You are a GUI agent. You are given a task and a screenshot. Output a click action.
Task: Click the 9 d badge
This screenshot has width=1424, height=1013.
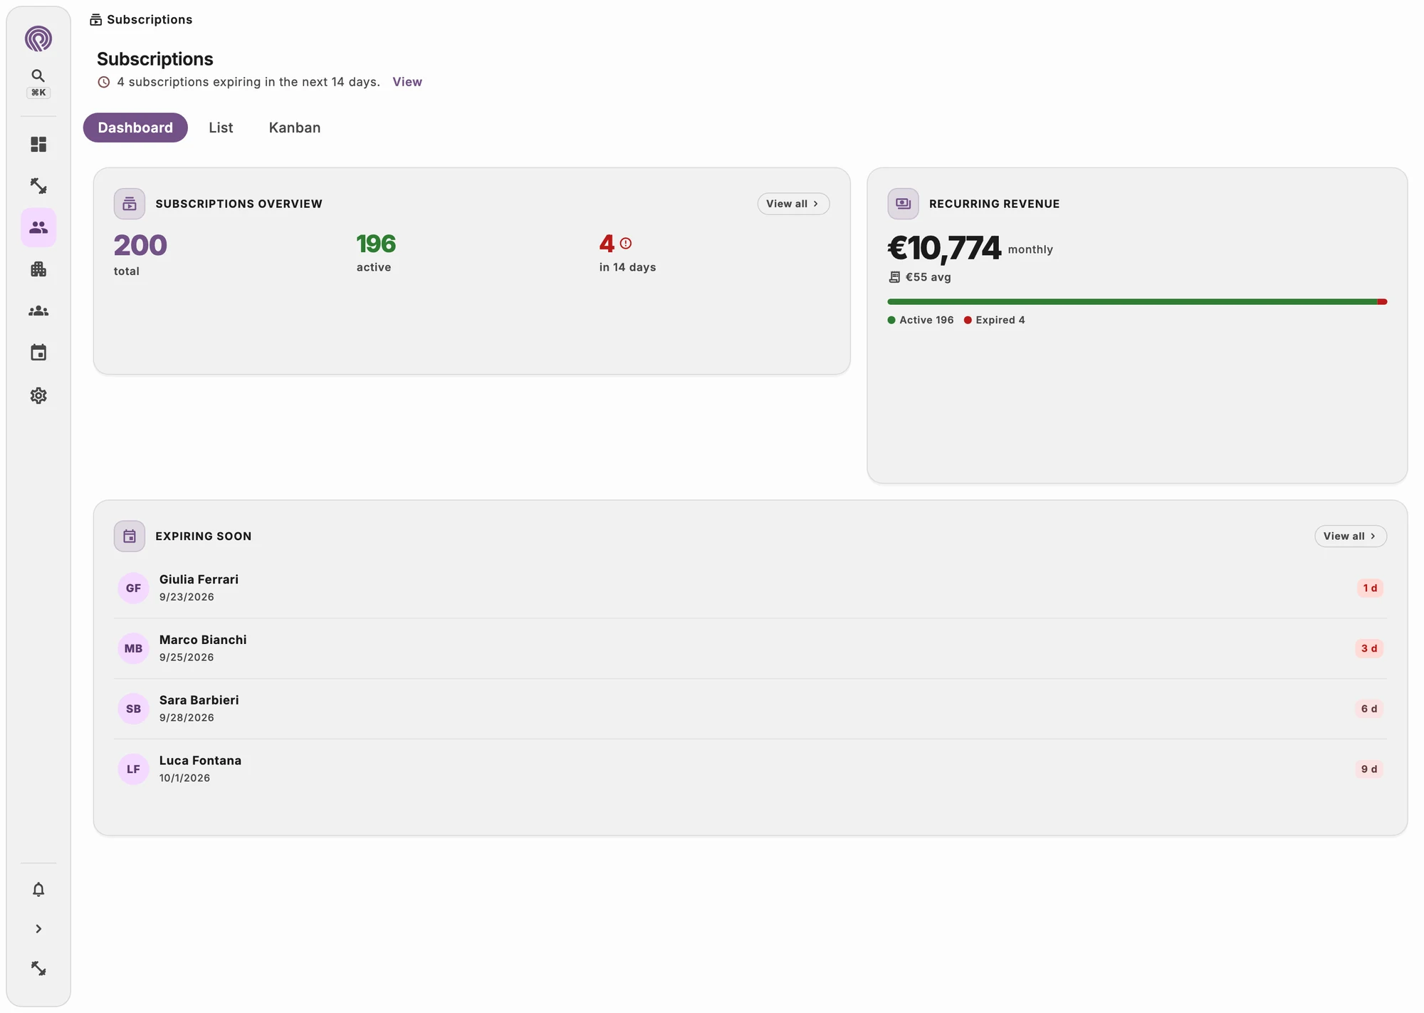coord(1369,769)
